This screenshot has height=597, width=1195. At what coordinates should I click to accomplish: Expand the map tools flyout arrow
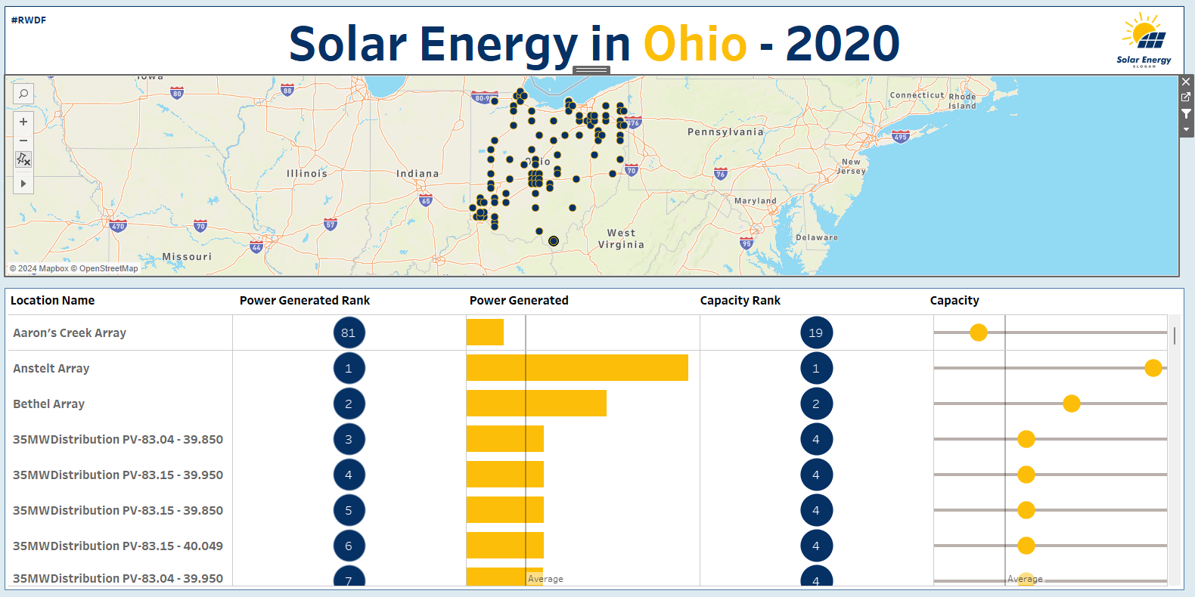click(x=23, y=184)
